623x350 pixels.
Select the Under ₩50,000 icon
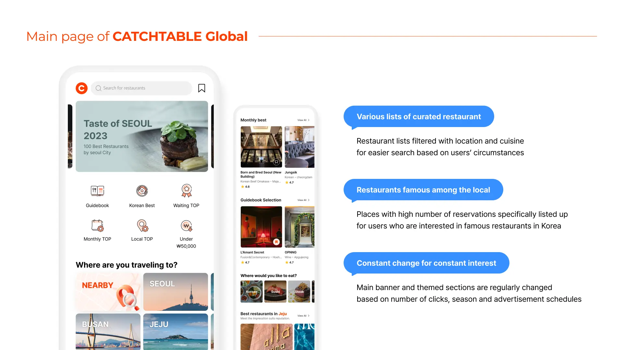[x=186, y=226]
